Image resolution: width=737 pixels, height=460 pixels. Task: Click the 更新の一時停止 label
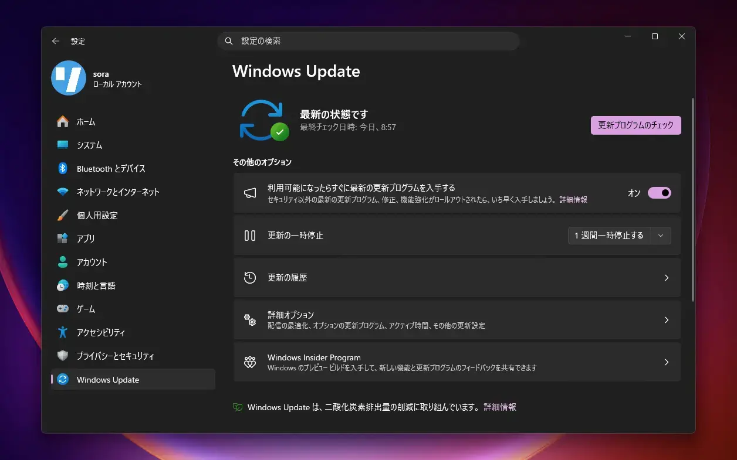[296, 236]
